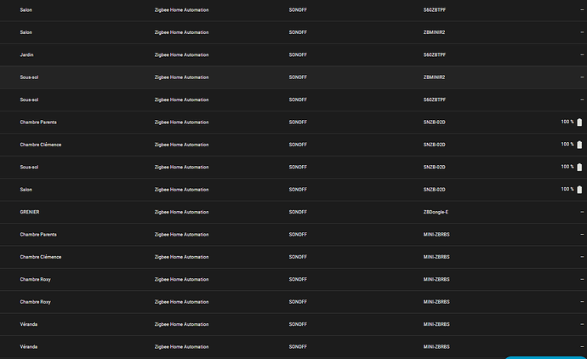Click SONOFF manufacturer in GRENIER row

point(298,212)
